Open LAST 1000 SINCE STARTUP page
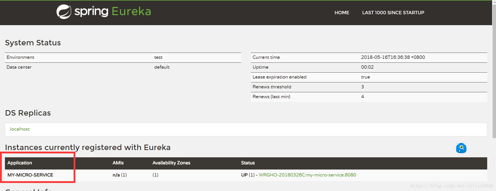Viewport: 496px width, 191px height. [x=393, y=13]
